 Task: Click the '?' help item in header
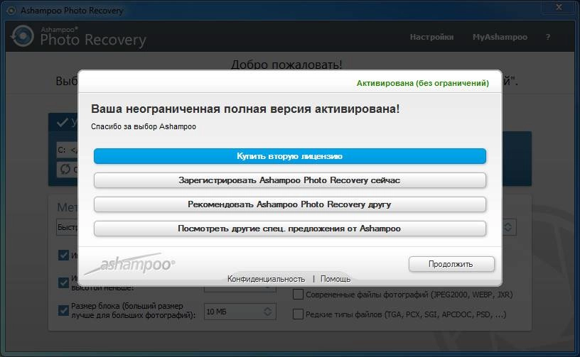pyautogui.click(x=548, y=37)
